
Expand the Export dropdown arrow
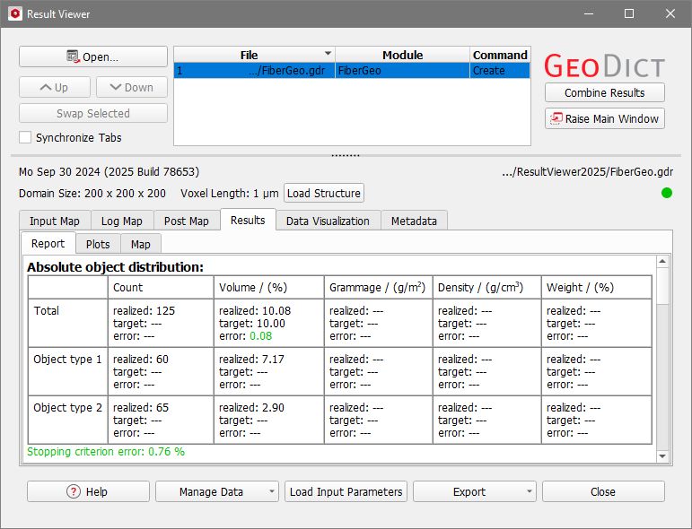click(530, 491)
